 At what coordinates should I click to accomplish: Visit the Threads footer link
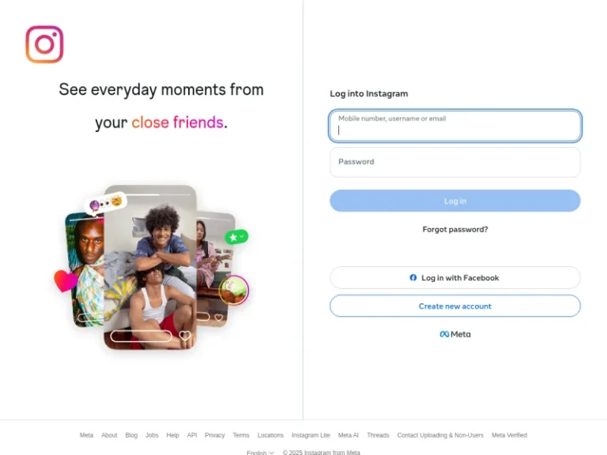378,435
